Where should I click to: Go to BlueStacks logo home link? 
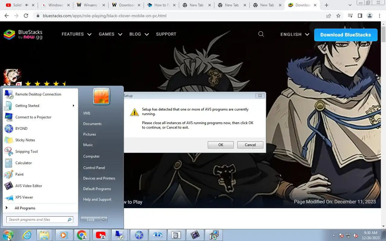[x=23, y=35]
